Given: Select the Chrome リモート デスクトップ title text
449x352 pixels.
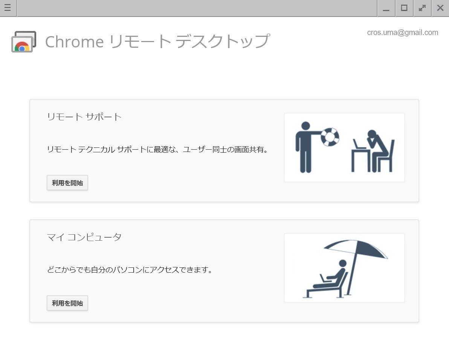Looking at the screenshot, I should (x=157, y=41).
